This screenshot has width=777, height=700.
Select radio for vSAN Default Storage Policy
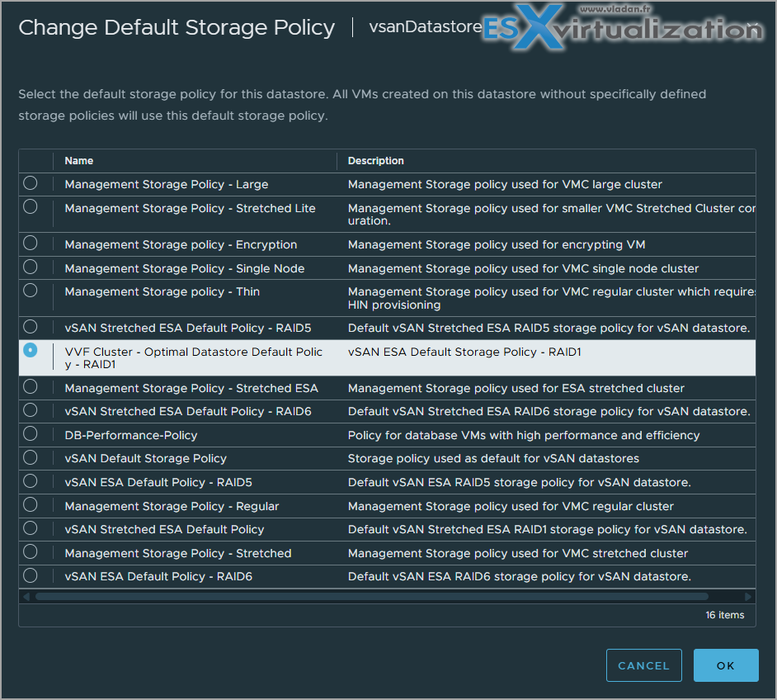[31, 457]
